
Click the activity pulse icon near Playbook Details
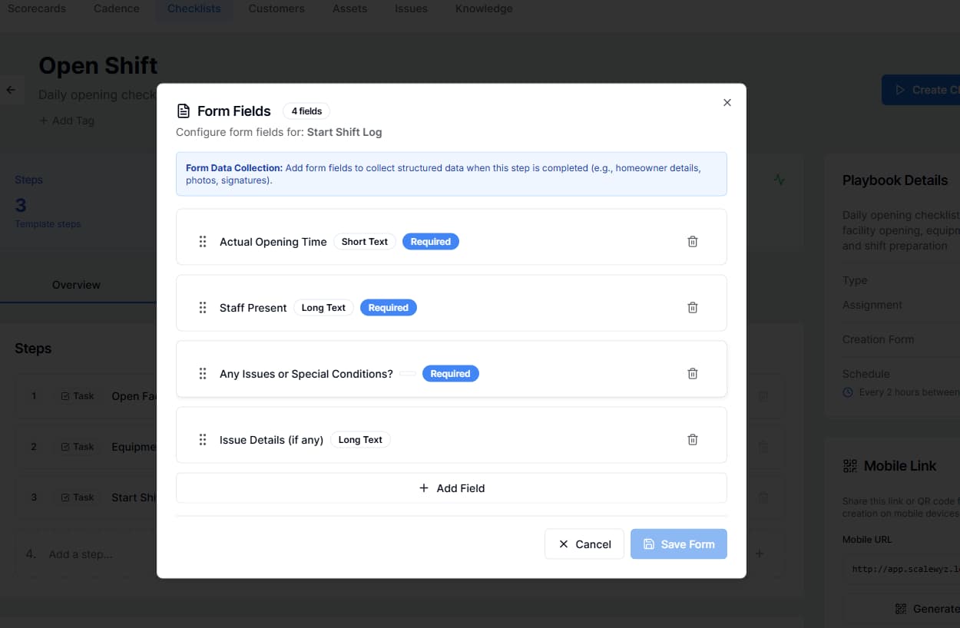point(779,180)
